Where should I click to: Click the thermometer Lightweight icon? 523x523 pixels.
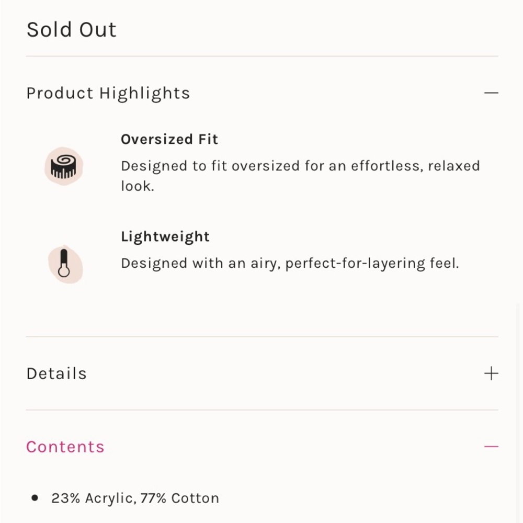coord(65,264)
